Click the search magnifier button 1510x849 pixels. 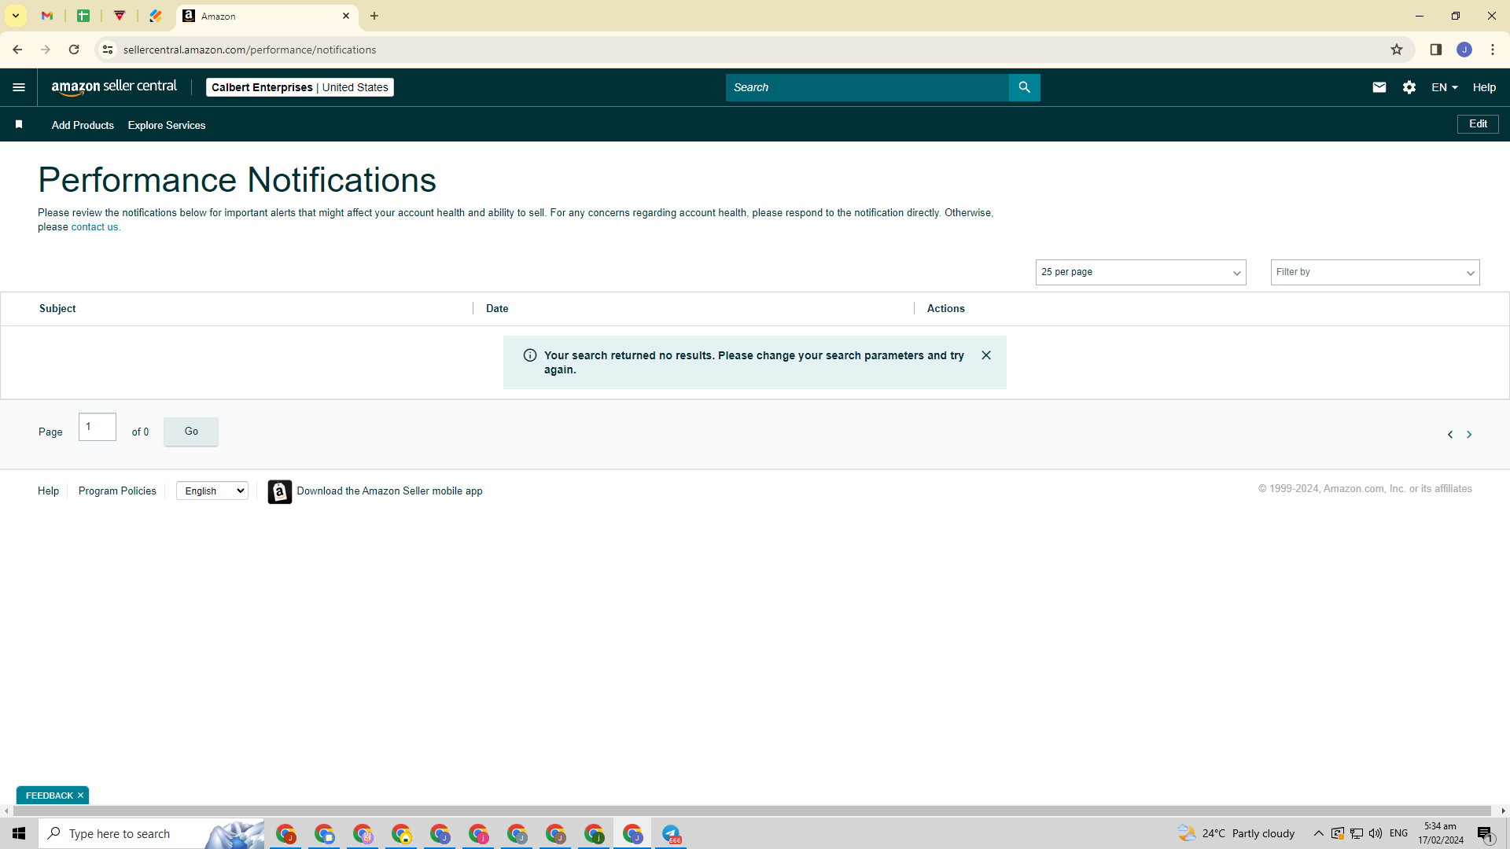pyautogui.click(x=1024, y=87)
